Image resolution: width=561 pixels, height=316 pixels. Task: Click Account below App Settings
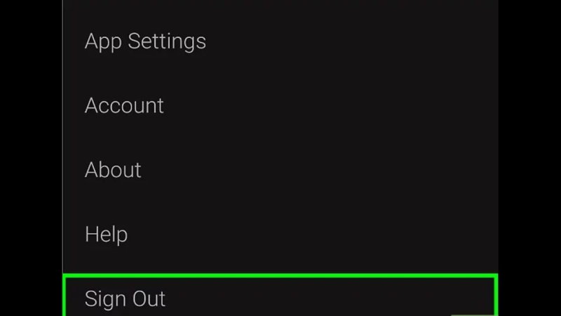(x=124, y=105)
